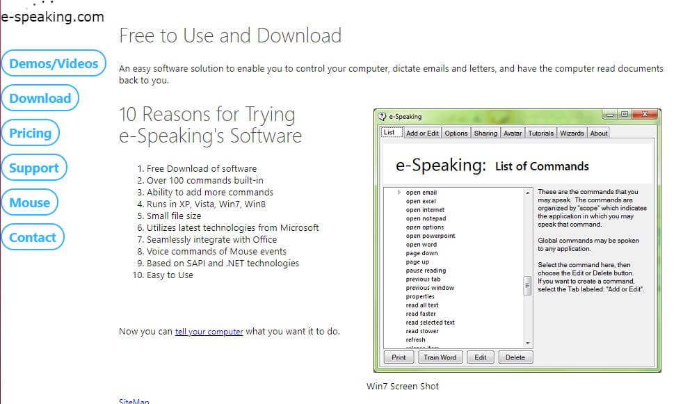Viewport: 683px width, 404px height.
Task: Click 'Utilizes latest technologies from Microsoft' item
Action: coord(232,227)
